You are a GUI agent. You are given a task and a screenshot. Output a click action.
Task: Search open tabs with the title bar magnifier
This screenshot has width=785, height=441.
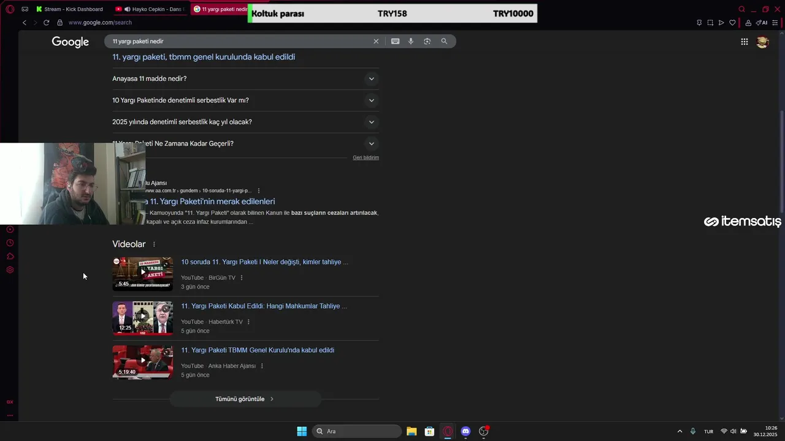741,9
